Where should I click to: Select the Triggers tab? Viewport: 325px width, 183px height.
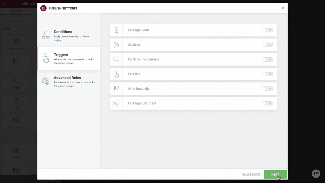tap(69, 58)
